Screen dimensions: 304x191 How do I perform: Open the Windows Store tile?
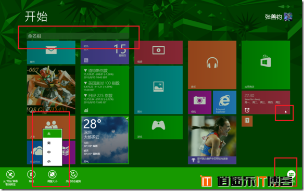pyautogui.click(x=266, y=65)
